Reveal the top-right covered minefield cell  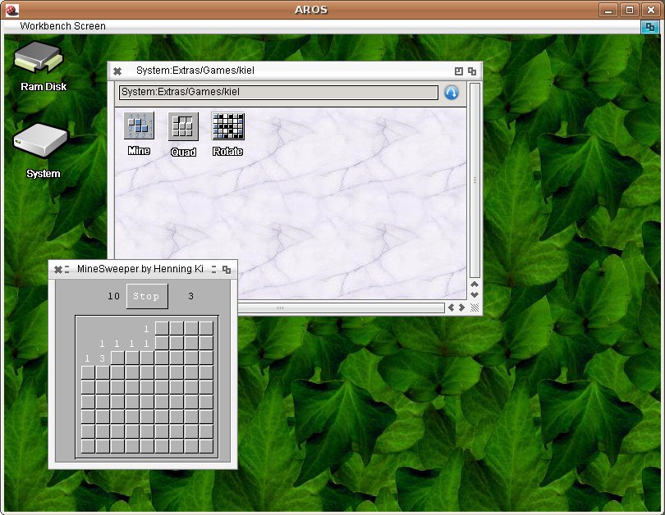[206, 329]
